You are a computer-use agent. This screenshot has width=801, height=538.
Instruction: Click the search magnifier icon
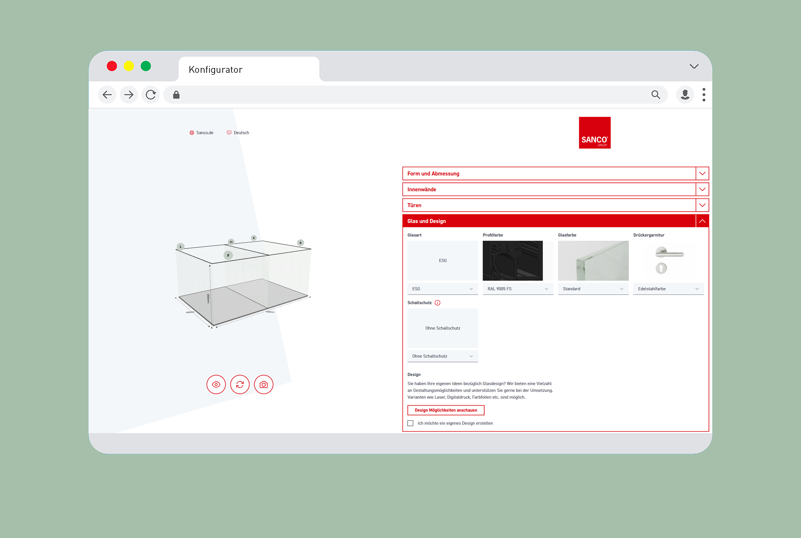coord(656,95)
